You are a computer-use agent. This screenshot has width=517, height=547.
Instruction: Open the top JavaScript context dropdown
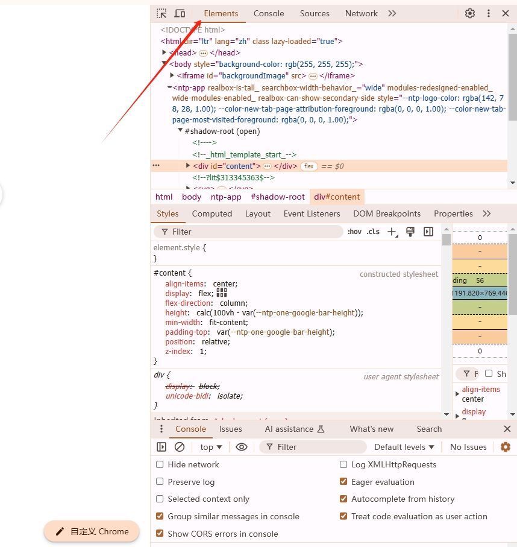211,447
